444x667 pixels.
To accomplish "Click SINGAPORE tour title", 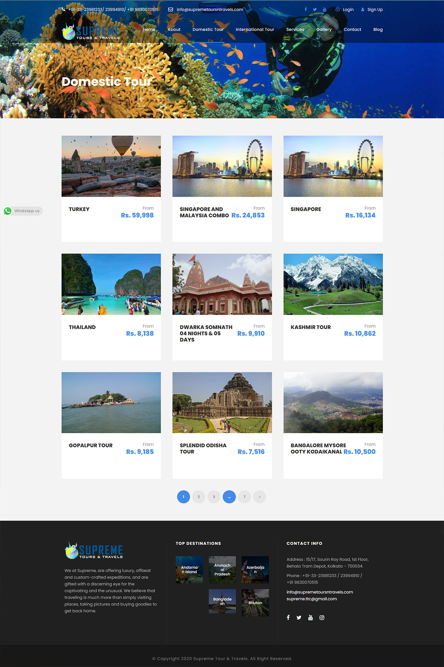I will 306,209.
